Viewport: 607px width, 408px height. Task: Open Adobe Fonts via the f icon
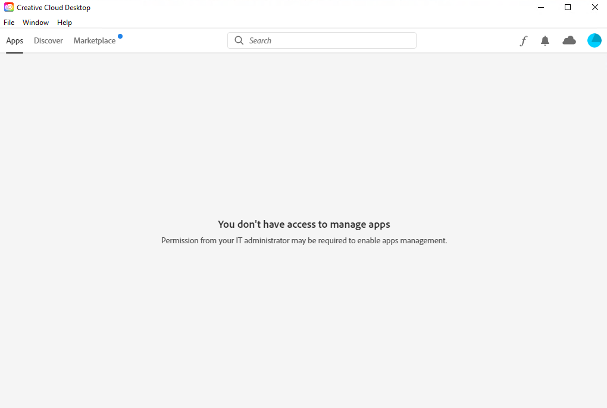(524, 41)
